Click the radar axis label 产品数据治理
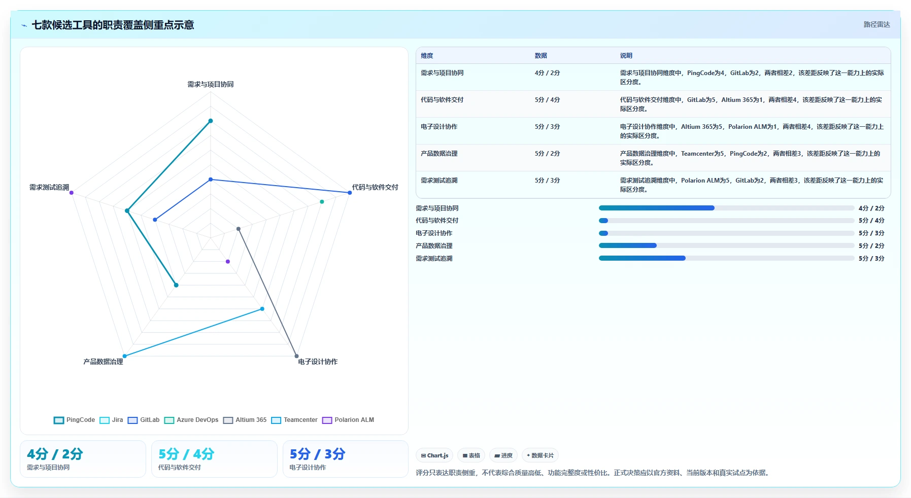The width and height of the screenshot is (911, 498). point(103,362)
